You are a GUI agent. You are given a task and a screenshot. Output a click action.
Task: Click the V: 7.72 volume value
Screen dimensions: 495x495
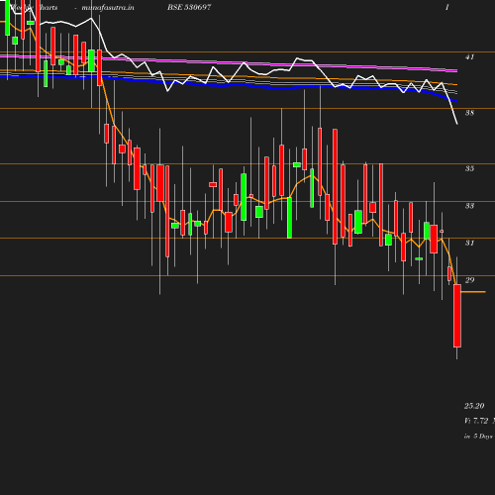476,421
